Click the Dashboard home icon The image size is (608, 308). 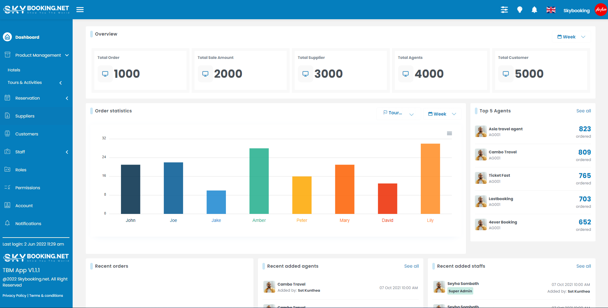click(7, 37)
